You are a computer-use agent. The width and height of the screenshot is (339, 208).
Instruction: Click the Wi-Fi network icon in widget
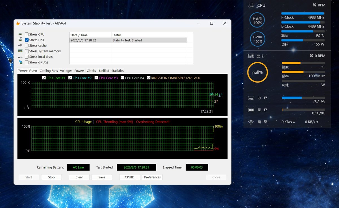click(x=251, y=122)
